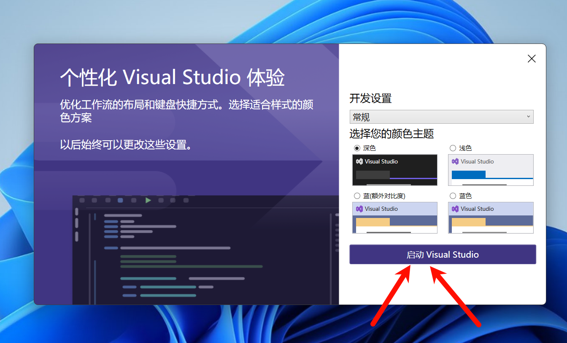The image size is (567, 343).
Task: Click the blue extra contrast preview thumbnail
Action: (x=395, y=218)
